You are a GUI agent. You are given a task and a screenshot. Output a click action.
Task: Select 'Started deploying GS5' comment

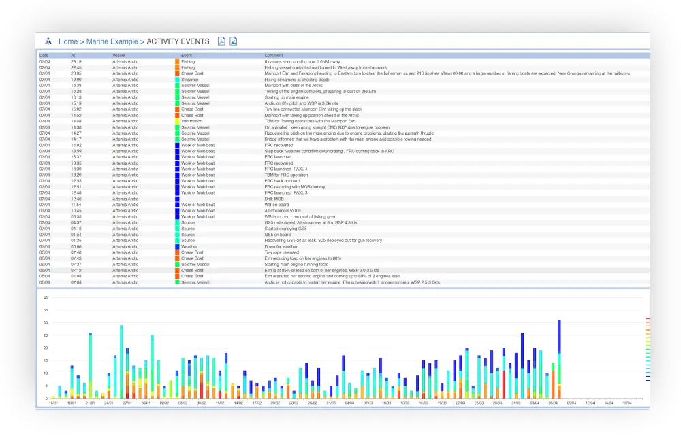tap(285, 229)
